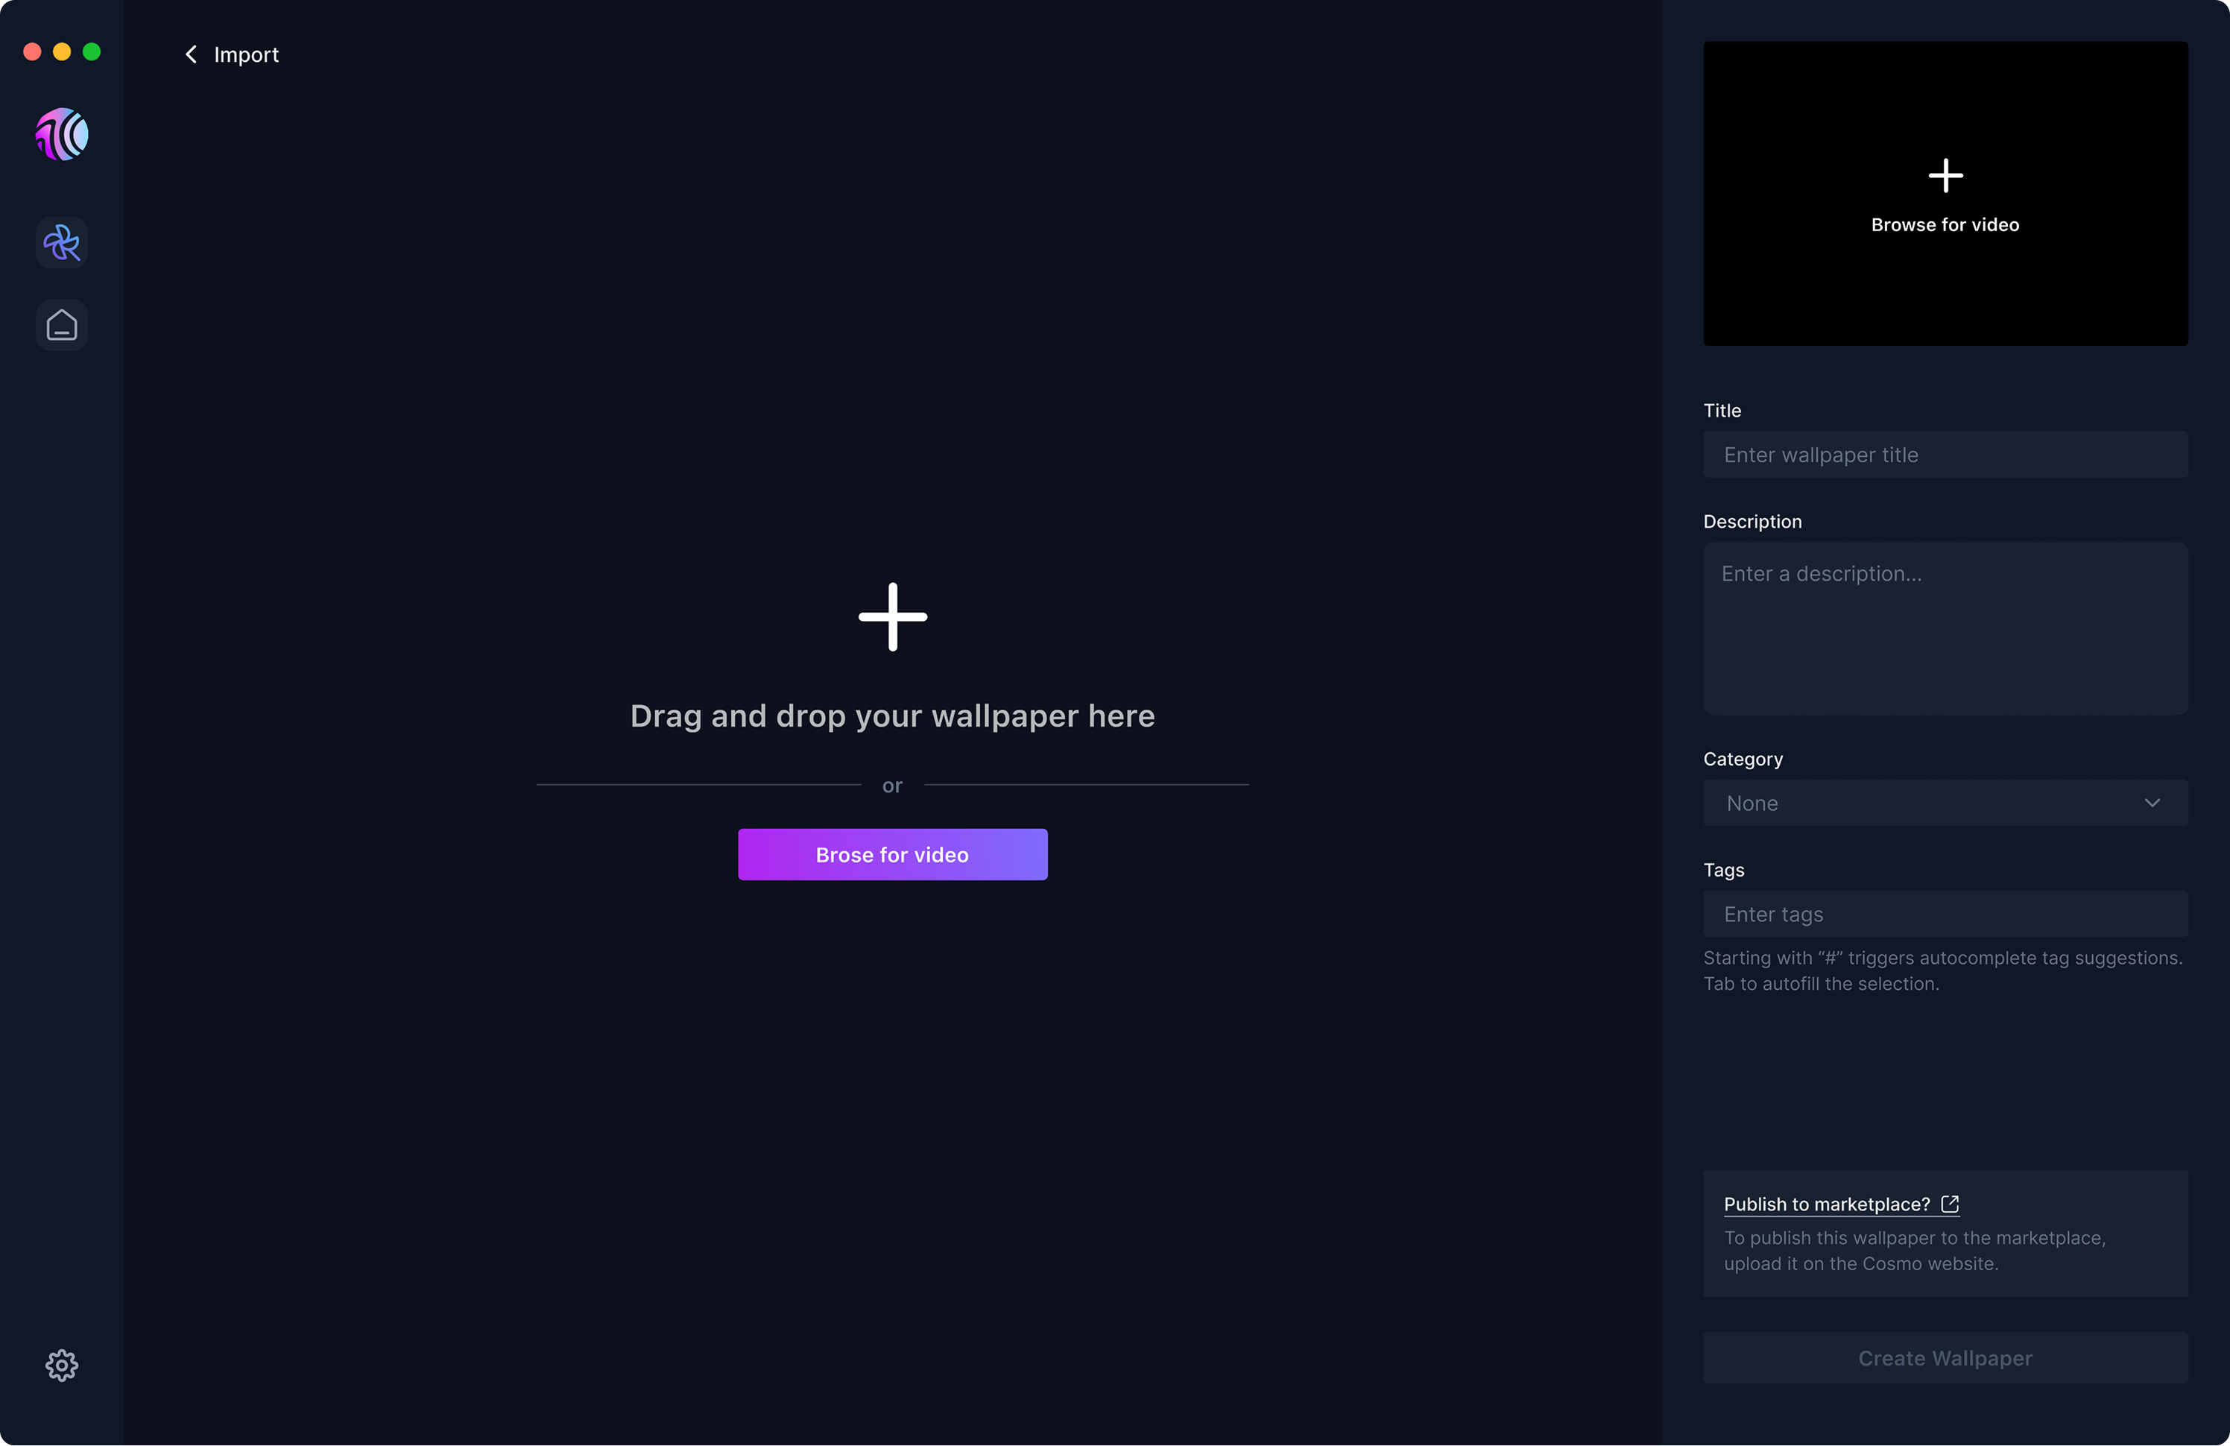
Task: Click the external link icon beside Publish to marketplace
Action: coord(1950,1205)
